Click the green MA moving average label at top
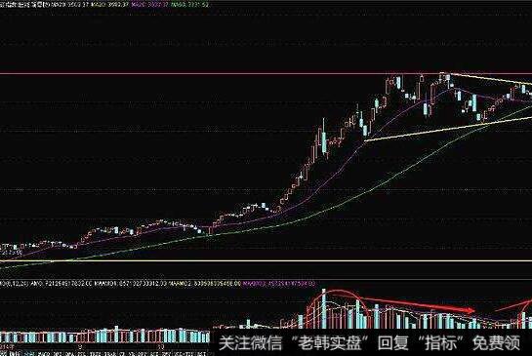 [190, 5]
